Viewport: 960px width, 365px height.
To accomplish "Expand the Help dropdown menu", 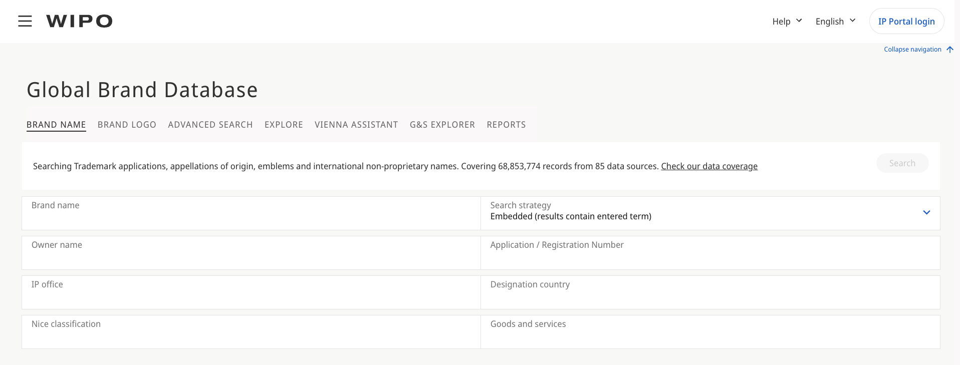I will click(x=787, y=22).
